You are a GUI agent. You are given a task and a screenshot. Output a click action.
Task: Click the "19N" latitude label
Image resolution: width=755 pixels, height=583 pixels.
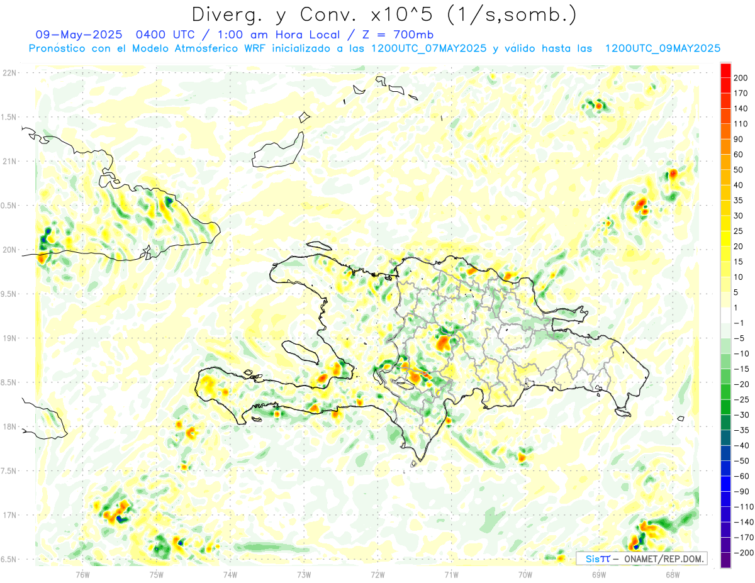tap(9, 338)
